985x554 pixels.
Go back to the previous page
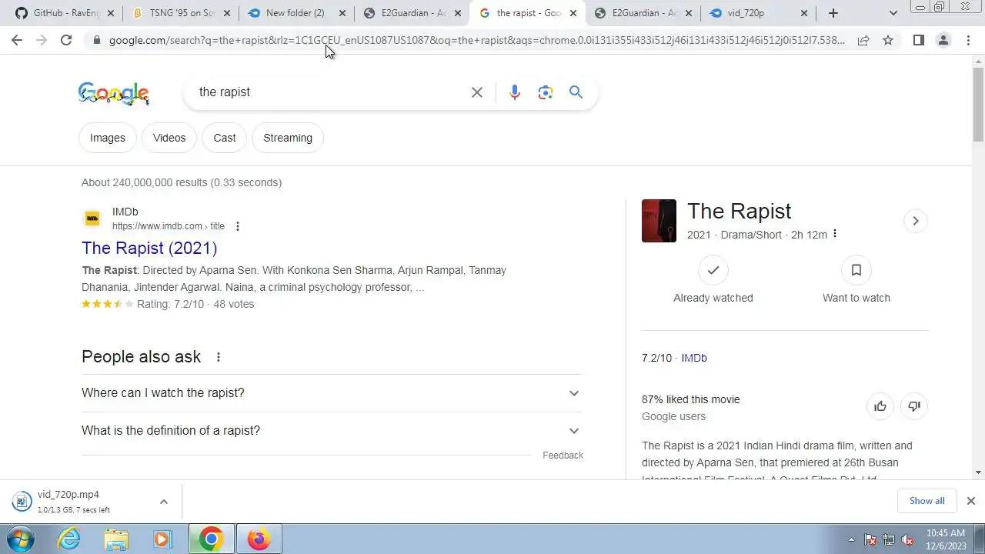[x=17, y=40]
